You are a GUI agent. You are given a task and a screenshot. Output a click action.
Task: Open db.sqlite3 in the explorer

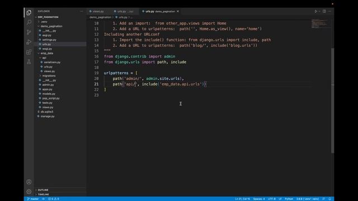tap(47, 112)
